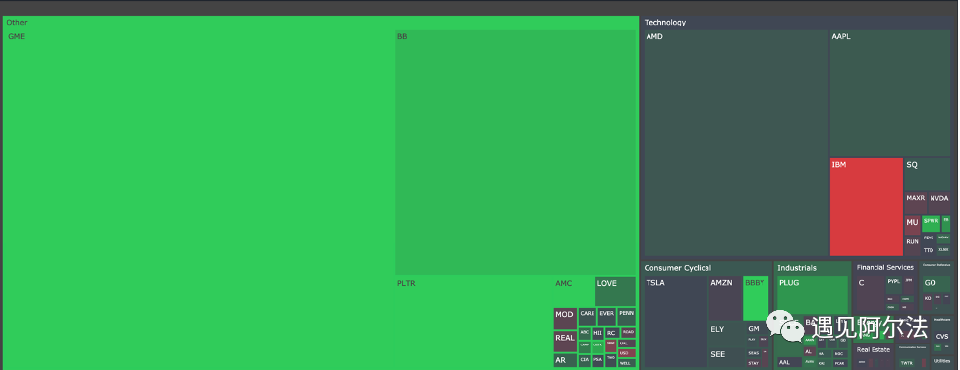Expand the Consumer Cyclical sector header
The height and width of the screenshot is (370, 960).
tap(678, 268)
